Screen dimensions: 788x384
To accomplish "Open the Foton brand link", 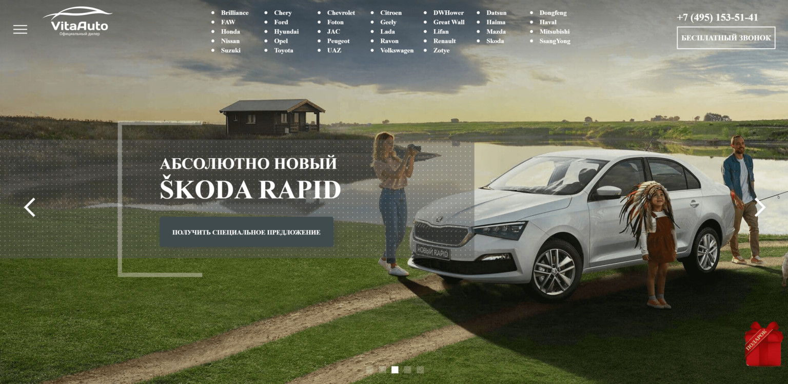I will [x=336, y=22].
